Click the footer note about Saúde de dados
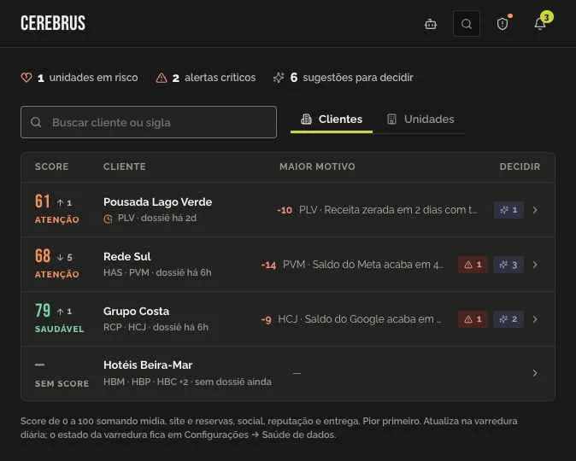The image size is (576, 461). [x=269, y=428]
